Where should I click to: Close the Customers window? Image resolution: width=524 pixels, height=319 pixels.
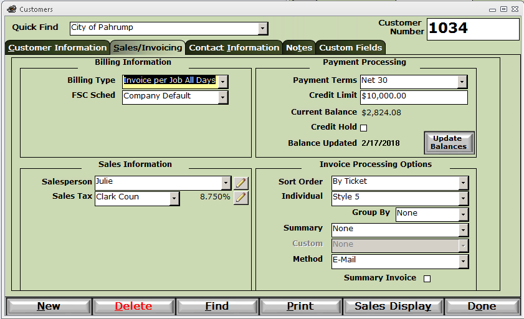[515, 9]
